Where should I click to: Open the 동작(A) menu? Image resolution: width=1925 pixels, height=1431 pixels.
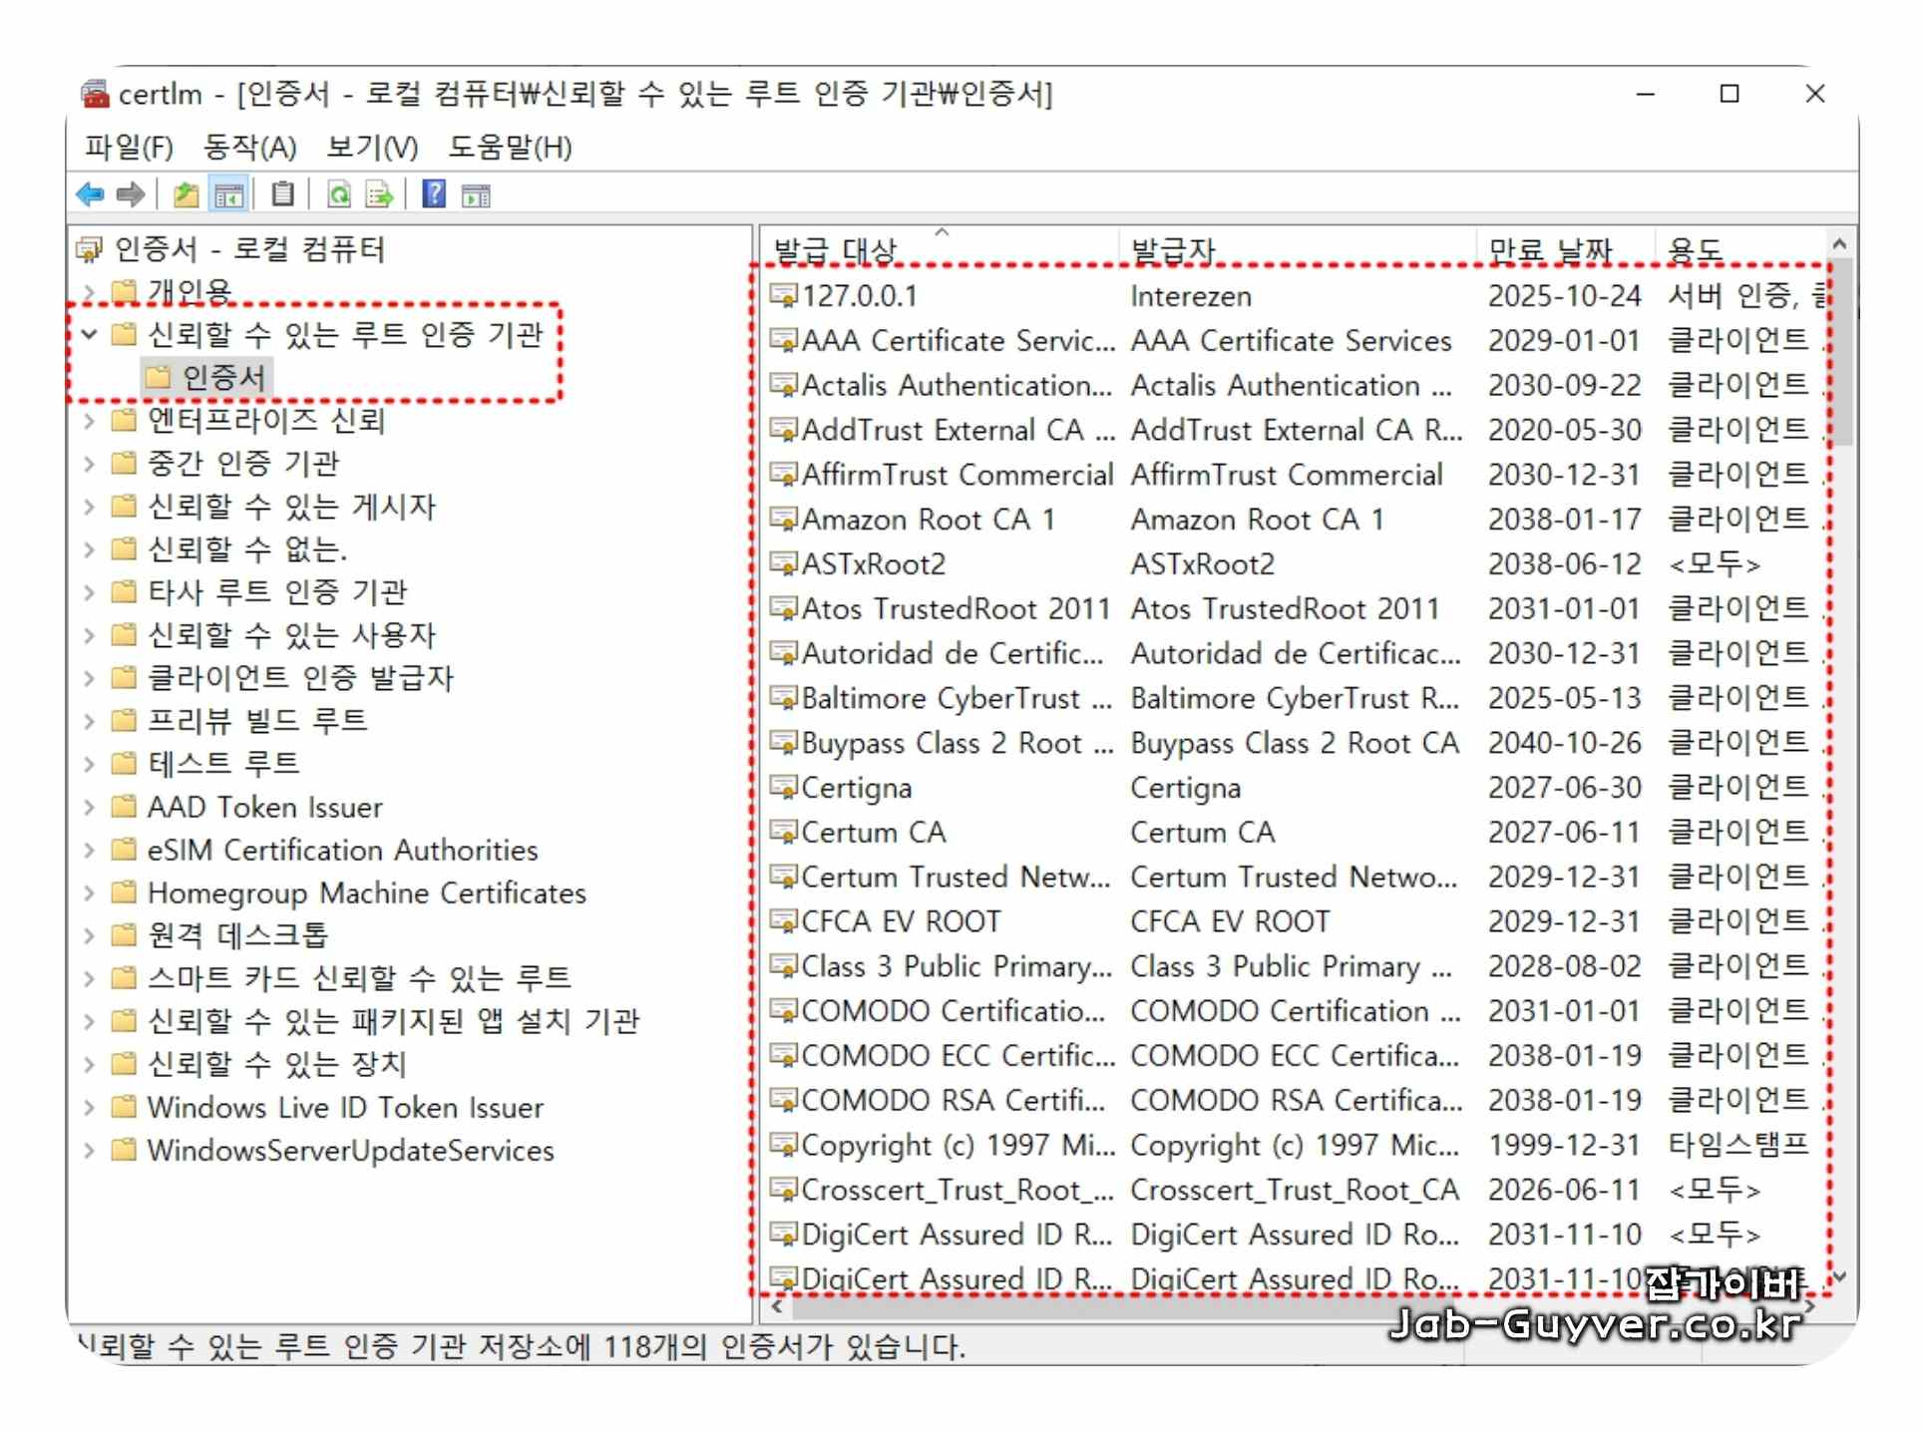(x=249, y=148)
